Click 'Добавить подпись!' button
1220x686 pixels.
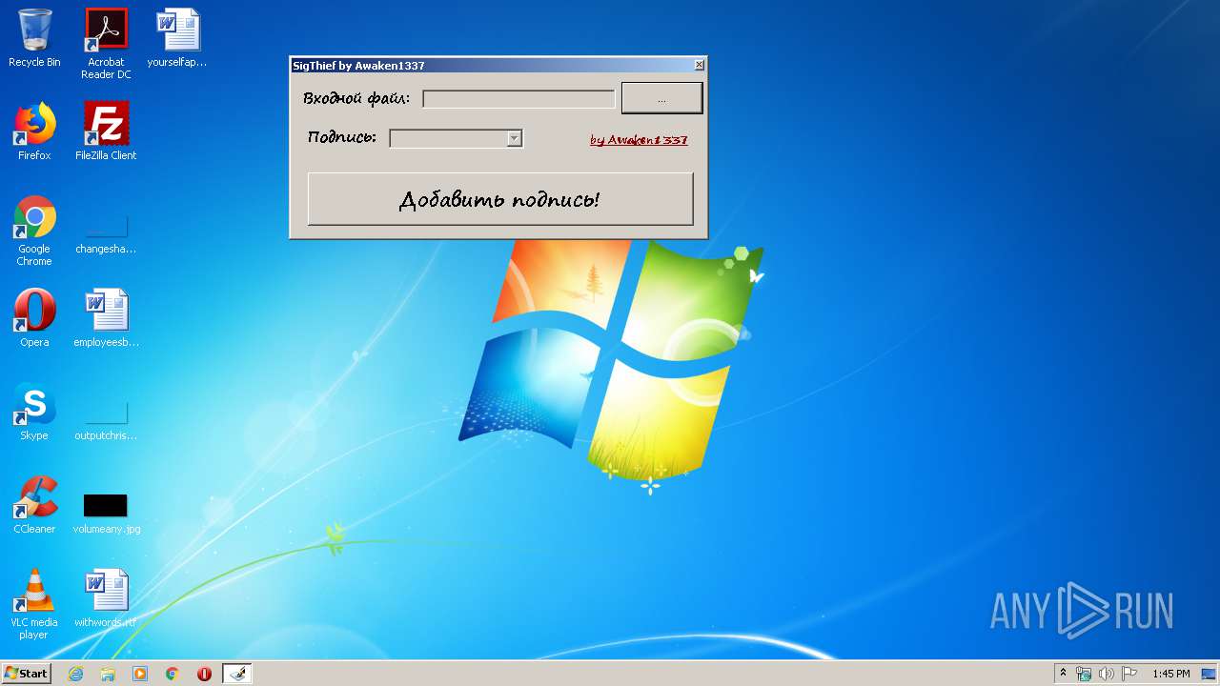500,199
